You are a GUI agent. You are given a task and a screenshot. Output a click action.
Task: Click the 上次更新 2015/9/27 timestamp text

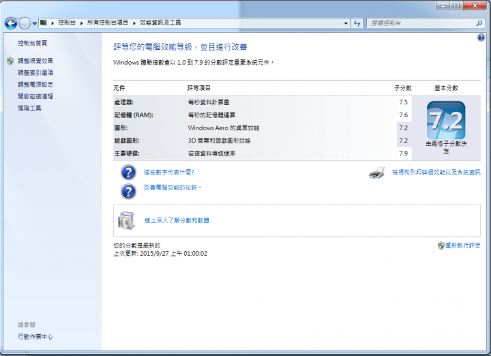[160, 254]
